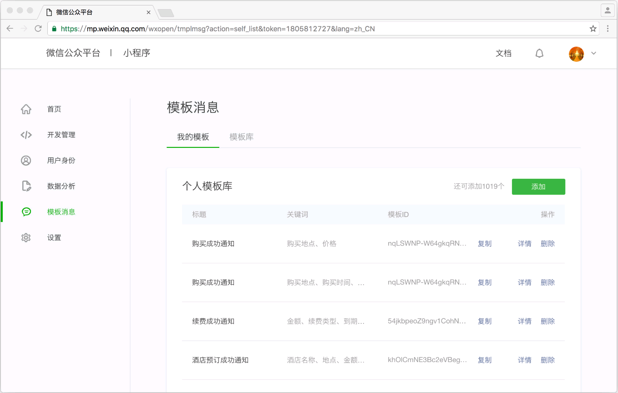The width and height of the screenshot is (618, 393).
Task: View 详情 of 续费成功通知
Action: (x=525, y=321)
